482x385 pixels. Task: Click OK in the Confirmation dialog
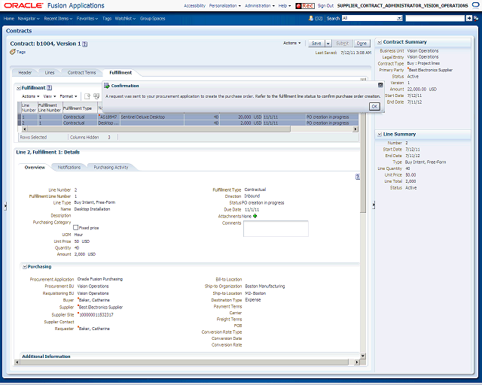374,106
